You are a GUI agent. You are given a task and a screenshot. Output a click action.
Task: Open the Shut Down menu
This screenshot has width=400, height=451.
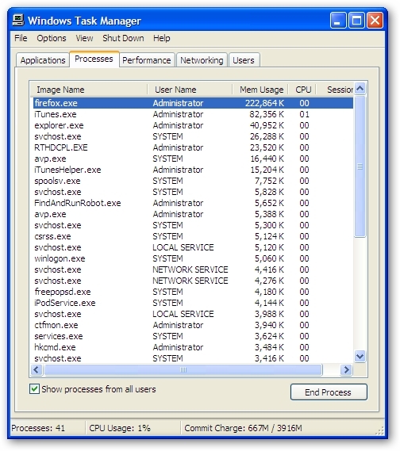(123, 38)
